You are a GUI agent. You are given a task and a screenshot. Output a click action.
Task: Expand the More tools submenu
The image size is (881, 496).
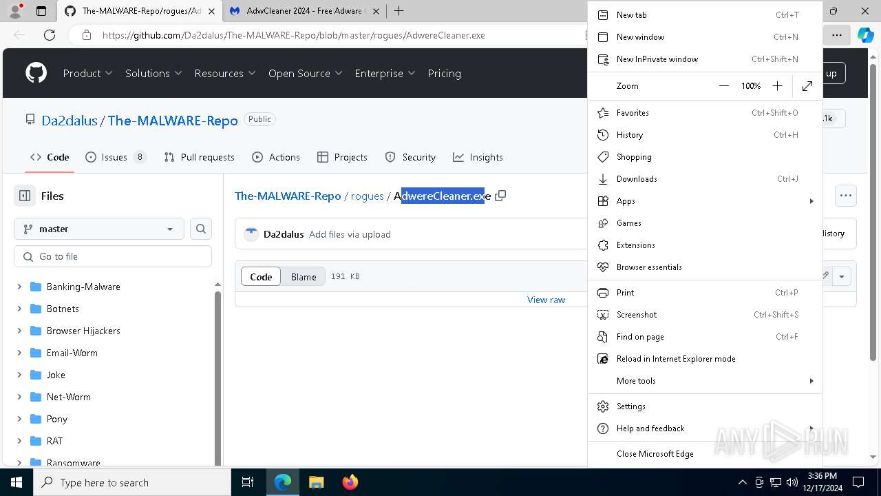pyautogui.click(x=705, y=381)
